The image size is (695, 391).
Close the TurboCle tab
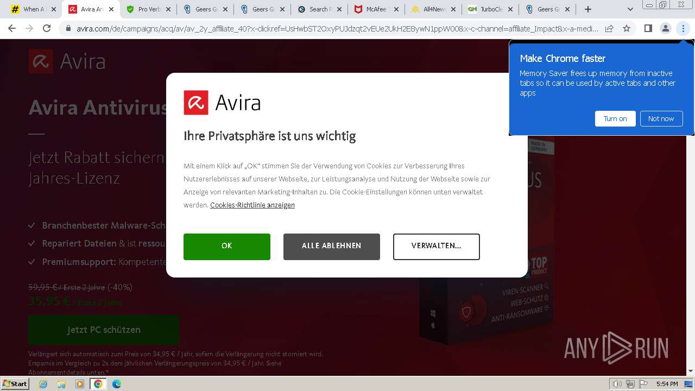coord(510,9)
